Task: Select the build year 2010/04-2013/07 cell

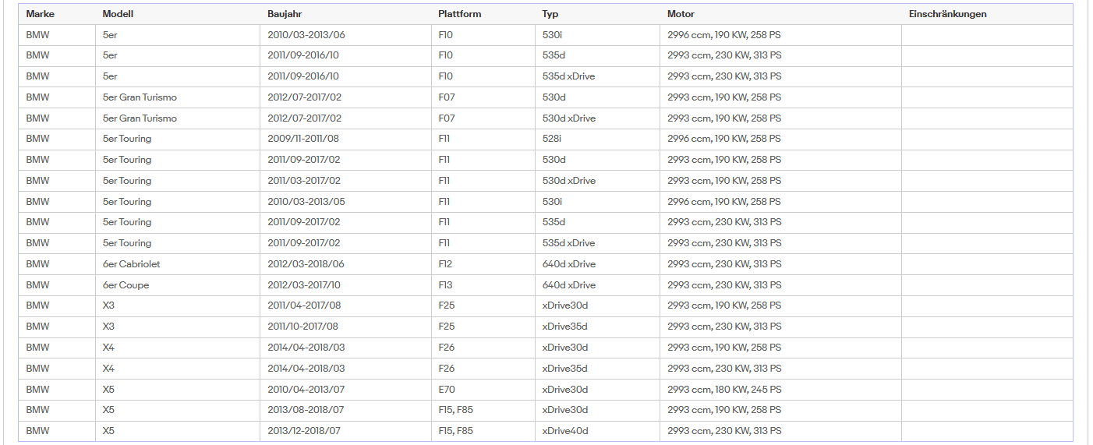Action: coord(345,390)
